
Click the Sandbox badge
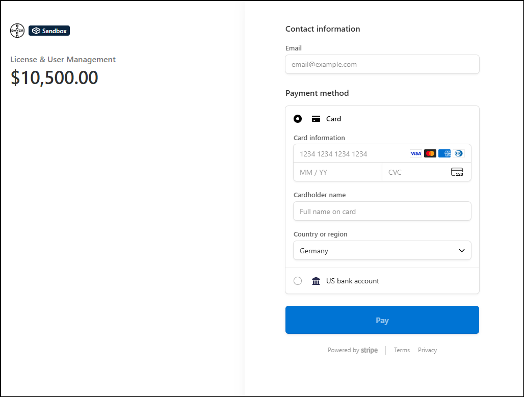pyautogui.click(x=49, y=31)
